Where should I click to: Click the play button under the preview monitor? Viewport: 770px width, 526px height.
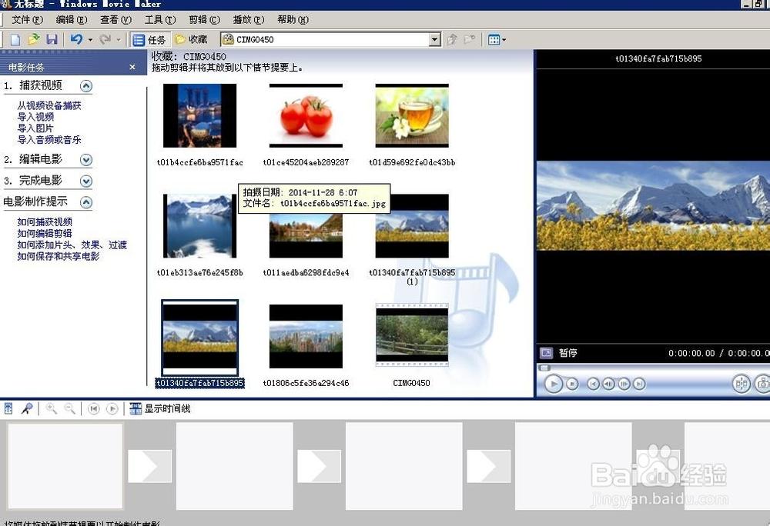pyautogui.click(x=553, y=383)
